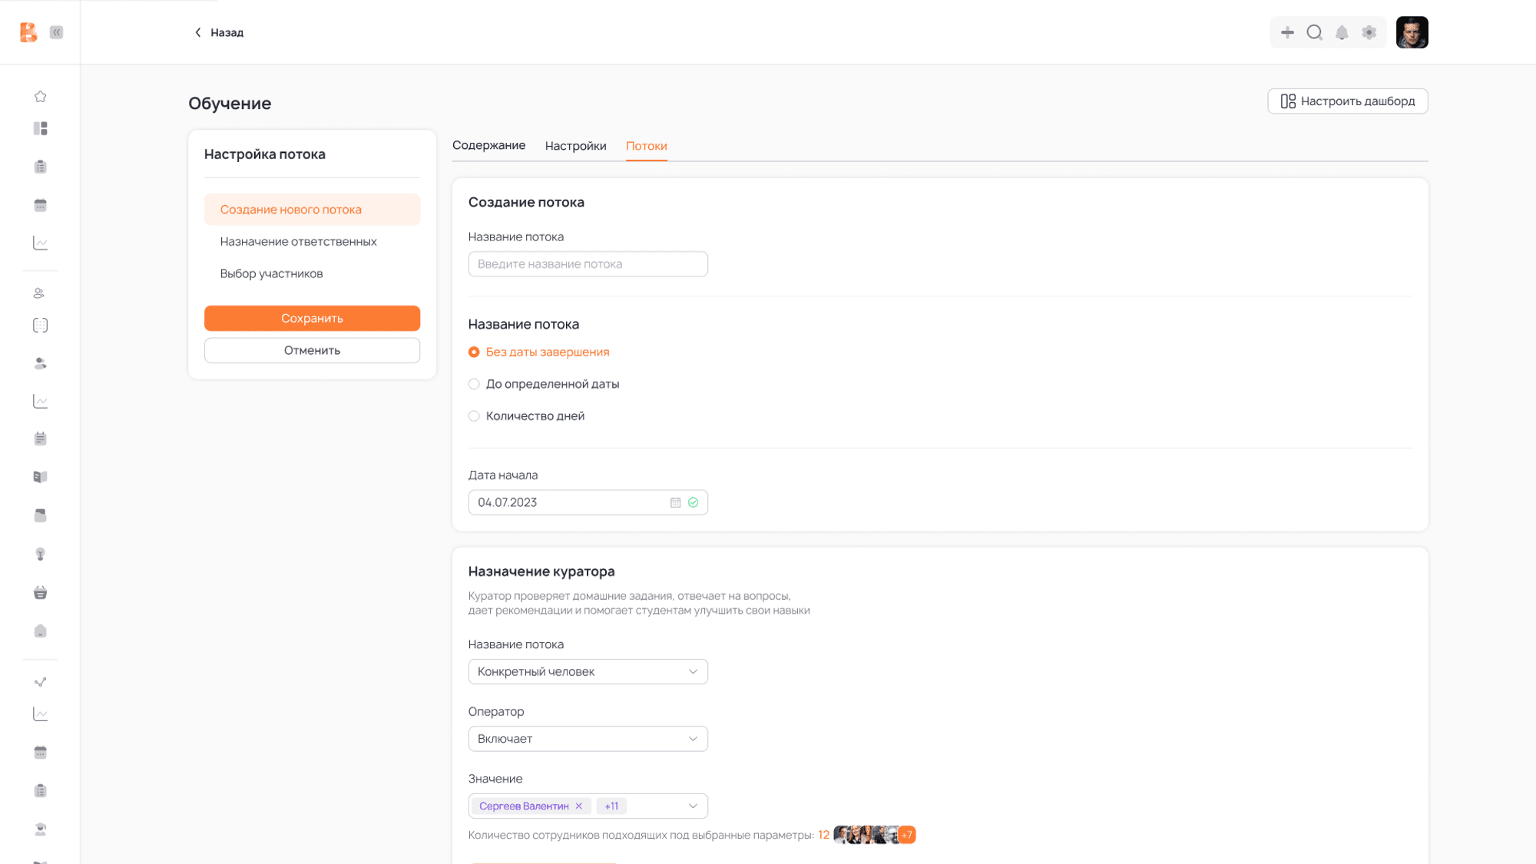Click the Введите название потока field
This screenshot has height=864, width=1536.
tap(588, 264)
